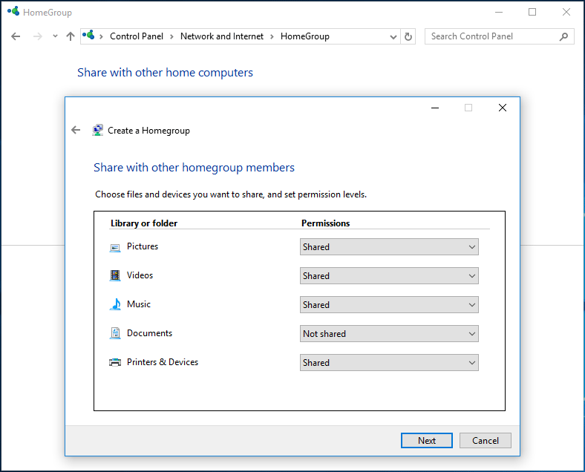Cancel the homegroup wizard
This screenshot has height=472, width=585.
(x=485, y=440)
